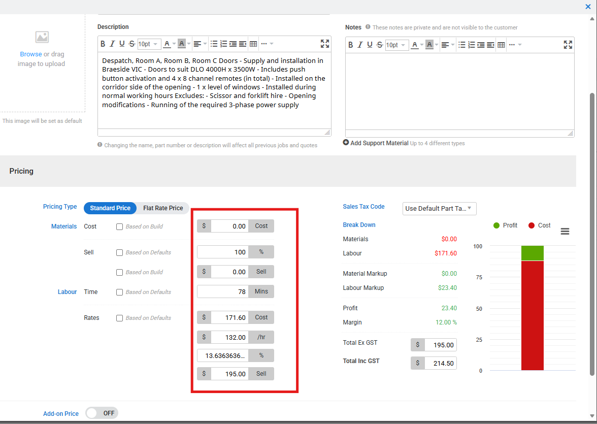Toggle Profit series in chart legend
This screenshot has height=424, width=597.
pyautogui.click(x=505, y=225)
